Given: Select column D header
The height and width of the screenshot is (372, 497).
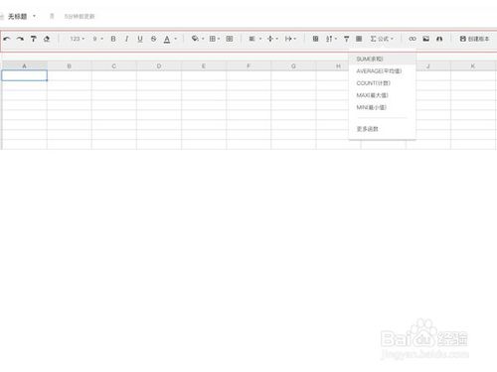Looking at the screenshot, I should click(x=159, y=66).
